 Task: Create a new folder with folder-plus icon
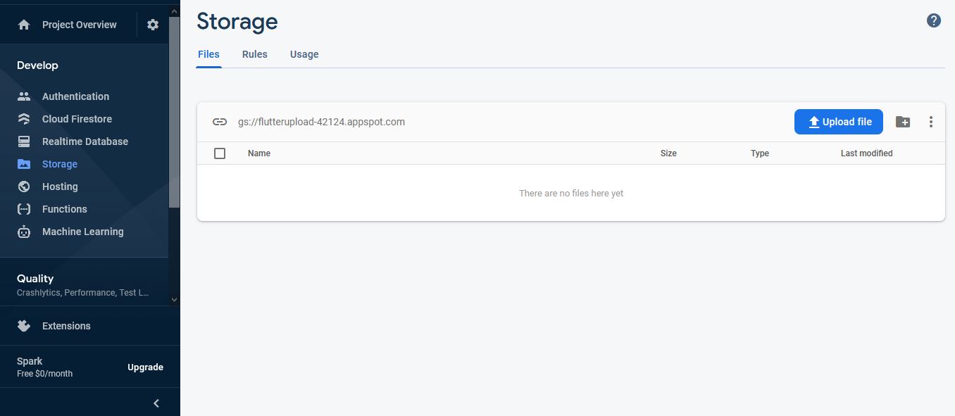coord(903,122)
